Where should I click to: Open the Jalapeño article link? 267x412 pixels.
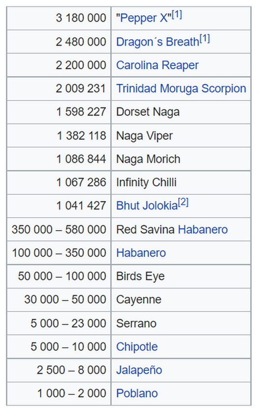[x=139, y=370]
